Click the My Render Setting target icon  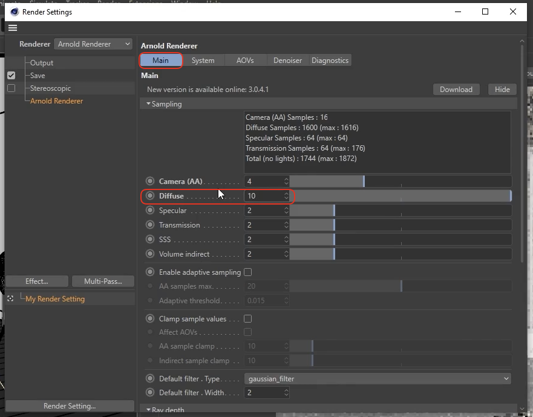[10, 298]
